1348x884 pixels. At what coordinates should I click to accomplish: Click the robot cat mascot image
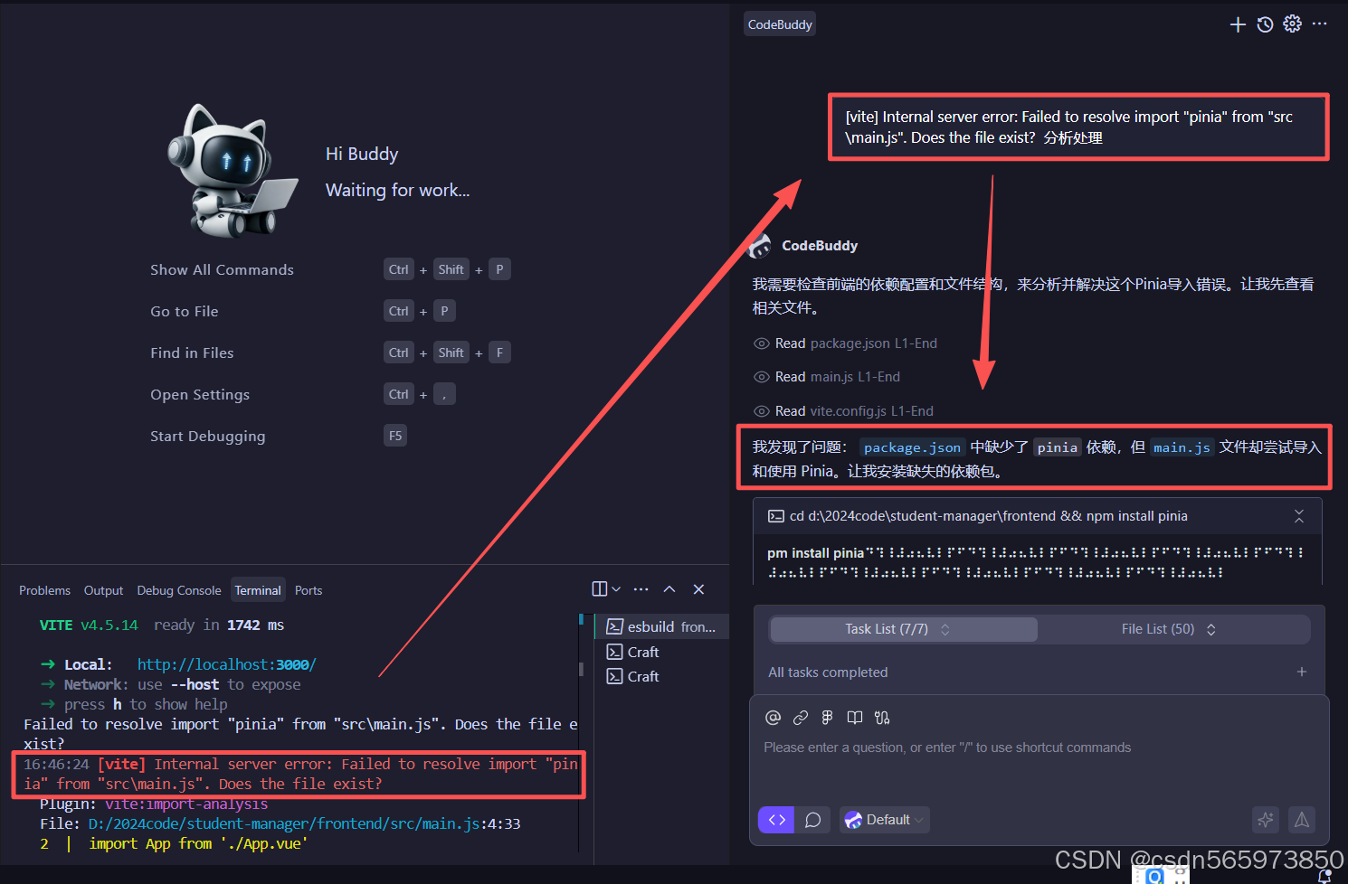point(232,171)
